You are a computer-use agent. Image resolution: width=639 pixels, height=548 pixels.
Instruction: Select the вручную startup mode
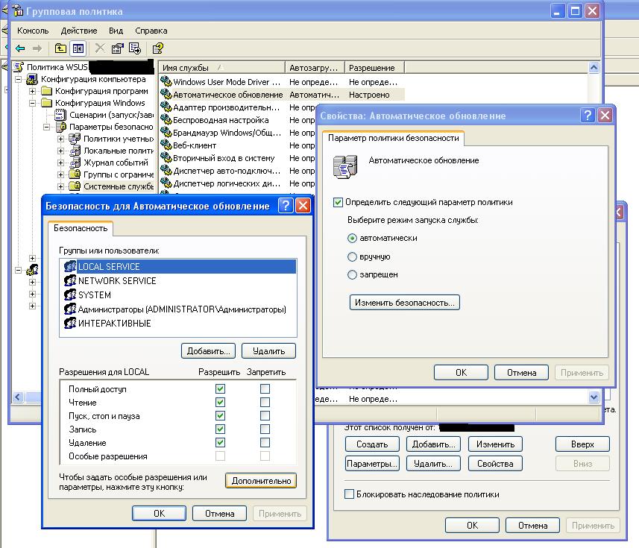pos(352,256)
